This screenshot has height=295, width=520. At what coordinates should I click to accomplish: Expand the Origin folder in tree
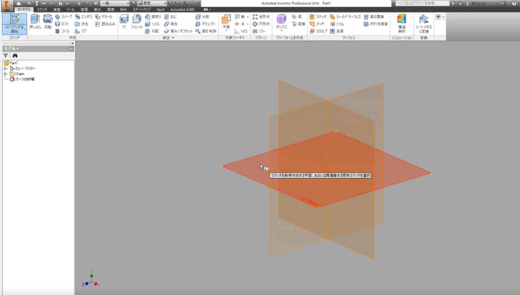point(5,74)
